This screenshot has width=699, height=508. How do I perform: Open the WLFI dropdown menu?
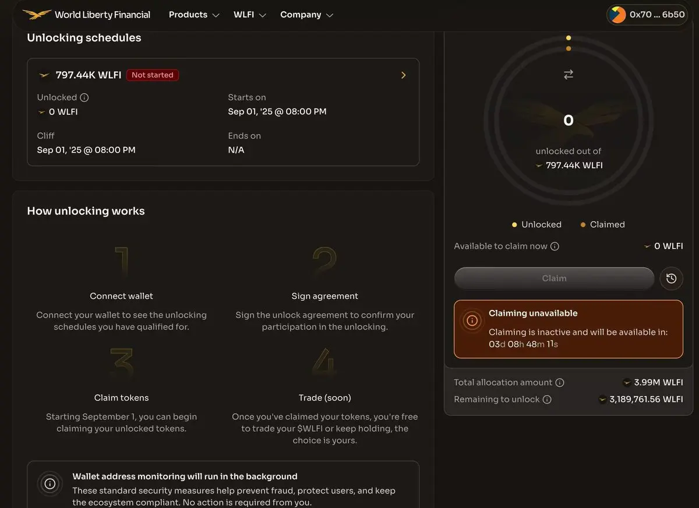tap(250, 15)
